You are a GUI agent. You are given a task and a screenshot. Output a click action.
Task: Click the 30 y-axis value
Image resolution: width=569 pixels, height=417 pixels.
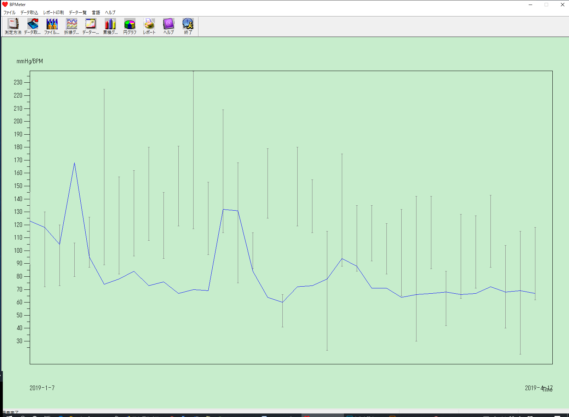click(19, 341)
